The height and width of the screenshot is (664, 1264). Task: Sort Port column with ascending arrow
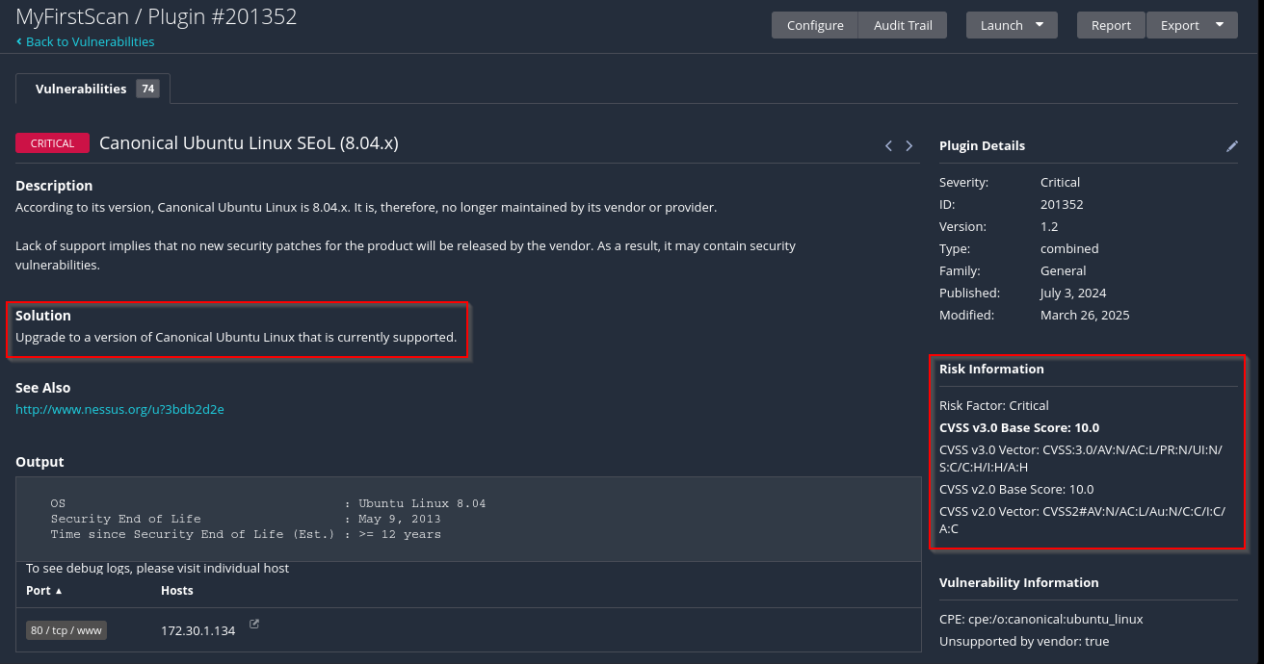coord(59,591)
